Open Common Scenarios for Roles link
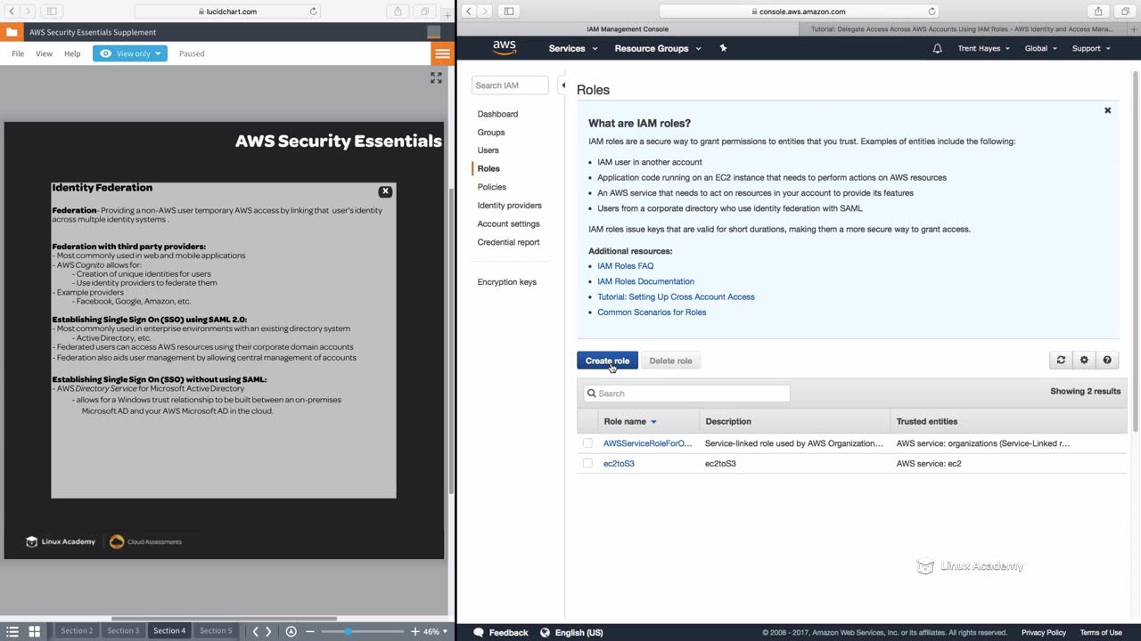This screenshot has width=1141, height=641. (x=652, y=312)
